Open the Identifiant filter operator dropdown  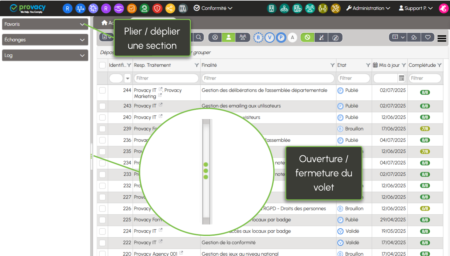[x=128, y=78]
